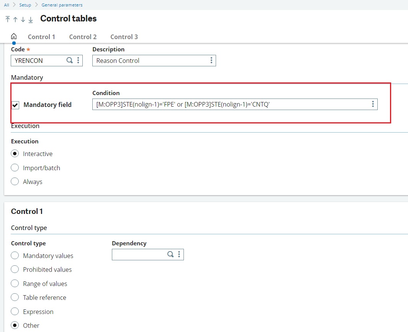Click the Home tab icon
Screen dimensions: 408x332
(x=14, y=36)
